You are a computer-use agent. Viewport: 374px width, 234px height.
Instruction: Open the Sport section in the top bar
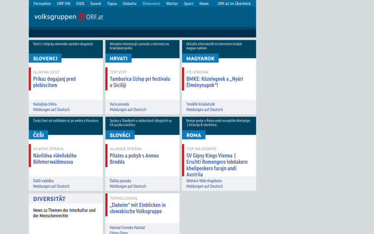tap(188, 4)
